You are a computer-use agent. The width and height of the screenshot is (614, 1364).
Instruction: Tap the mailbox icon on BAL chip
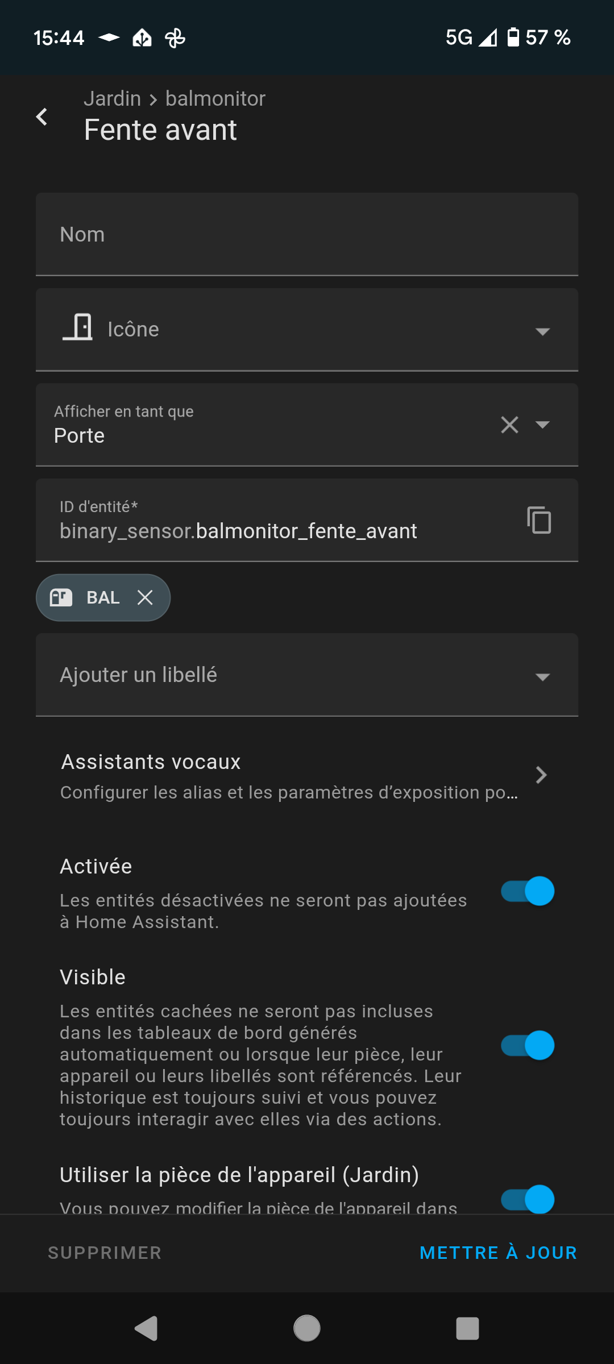pos(61,597)
